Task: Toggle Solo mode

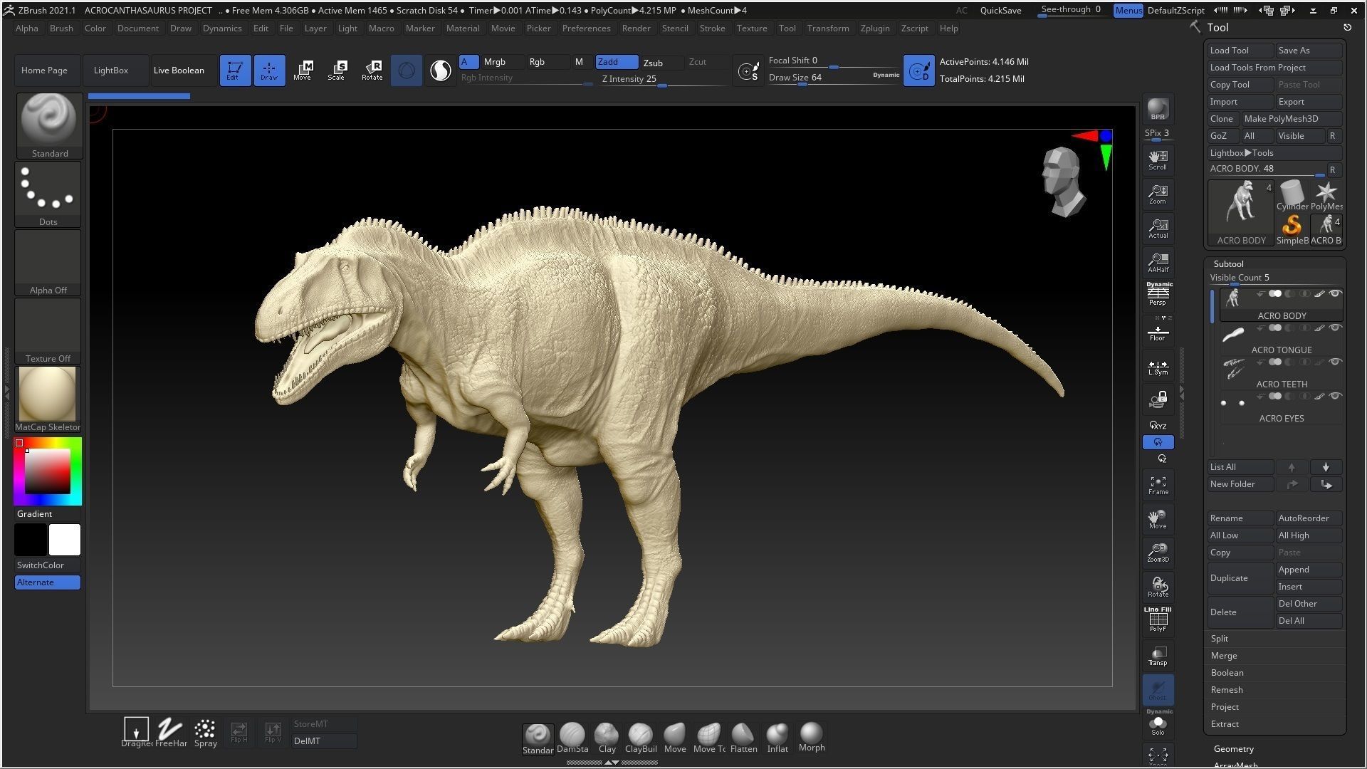Action: click(x=1158, y=725)
